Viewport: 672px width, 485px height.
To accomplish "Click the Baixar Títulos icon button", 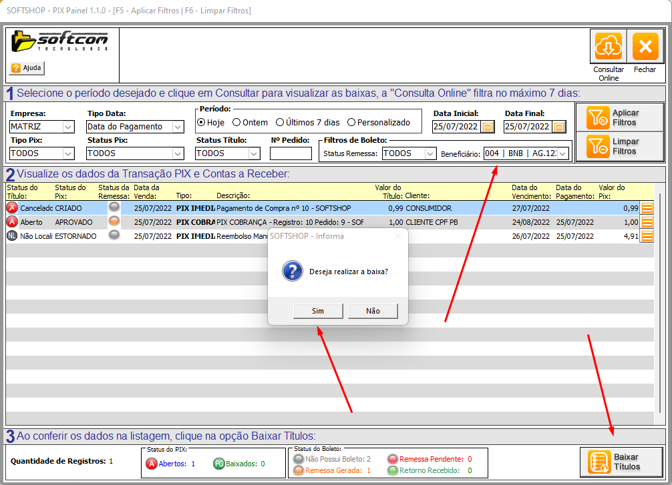I will [x=621, y=462].
